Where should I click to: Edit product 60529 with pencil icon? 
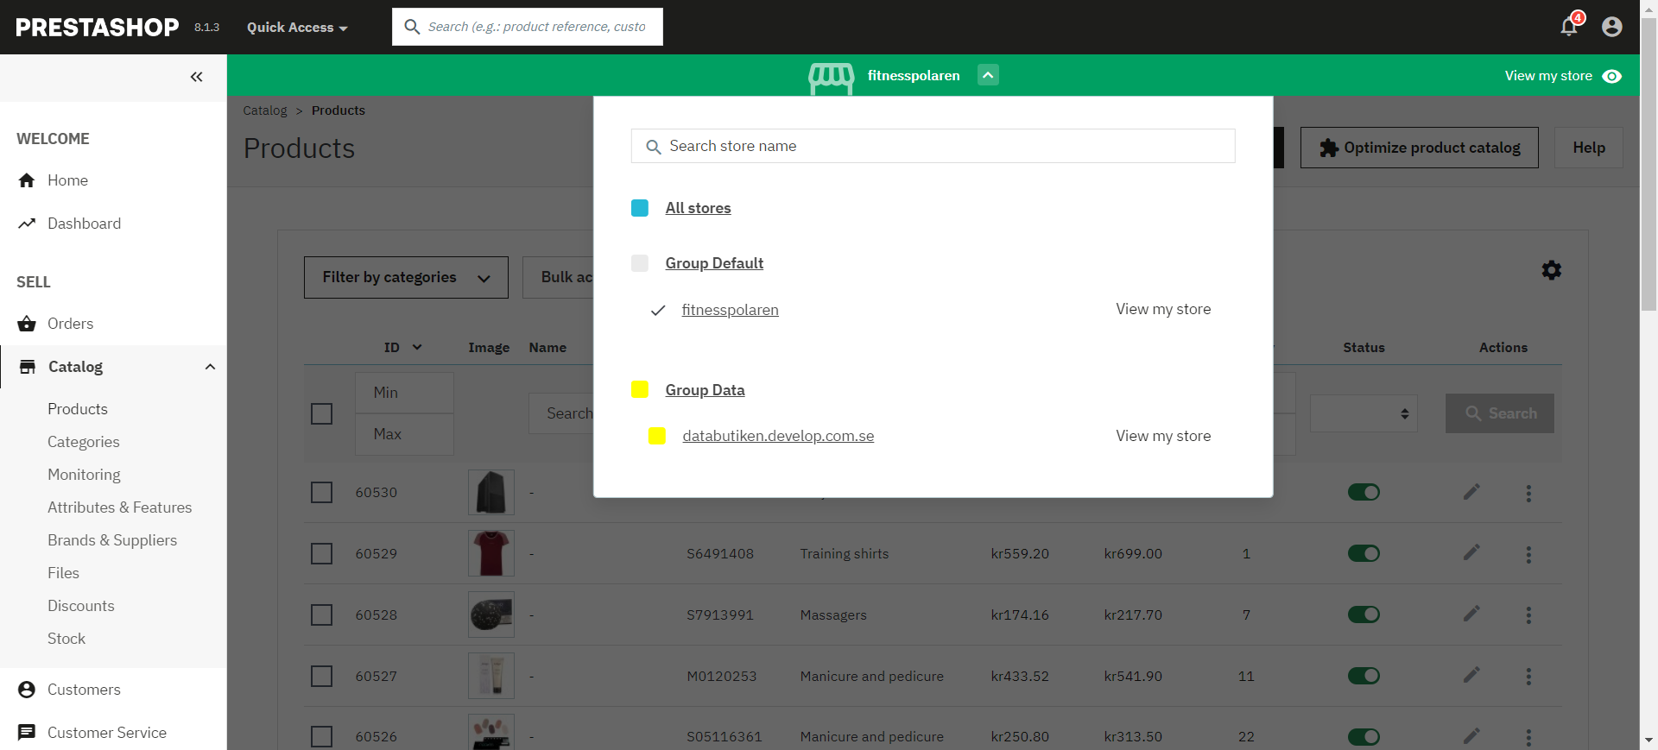tap(1471, 552)
